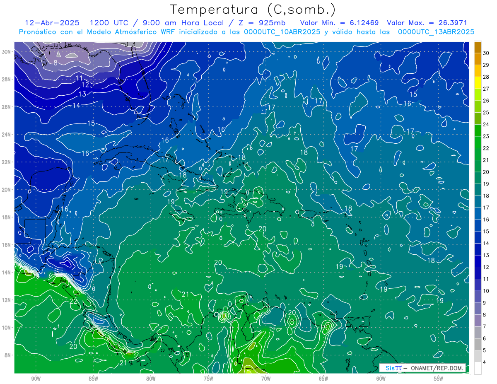Click the map contour label "12"
Screen dimensions: 497x384
click(85, 85)
